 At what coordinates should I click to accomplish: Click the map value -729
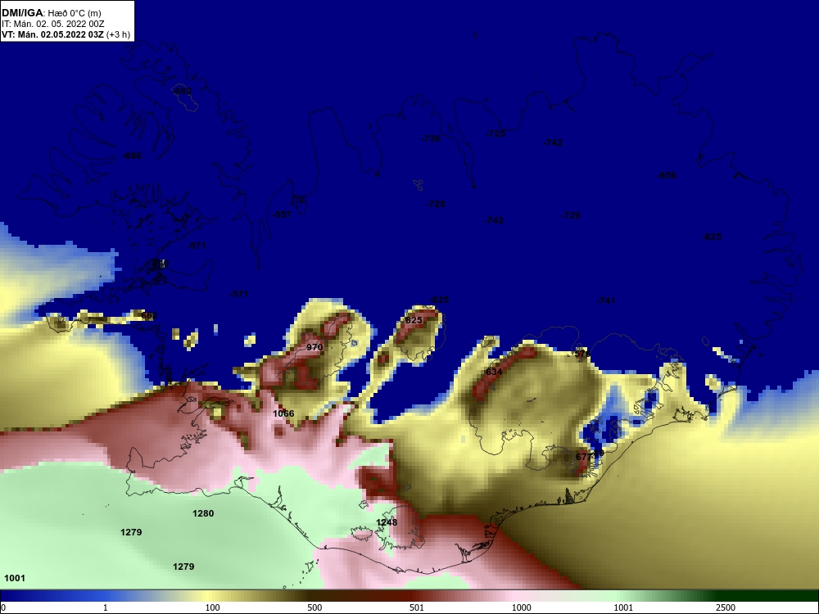(571, 215)
